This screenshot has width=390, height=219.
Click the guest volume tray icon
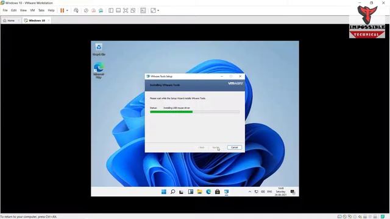[x=263, y=192]
